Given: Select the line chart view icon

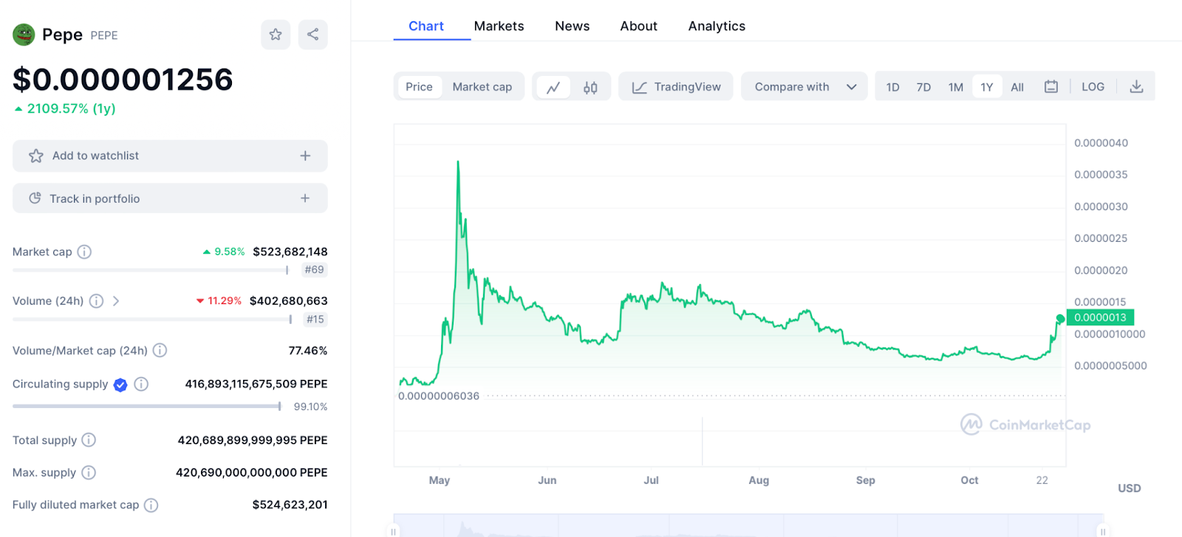Looking at the screenshot, I should (x=553, y=87).
